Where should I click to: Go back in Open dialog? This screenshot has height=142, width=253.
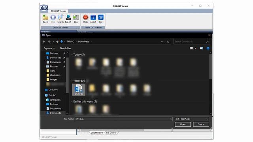(x=44, y=41)
